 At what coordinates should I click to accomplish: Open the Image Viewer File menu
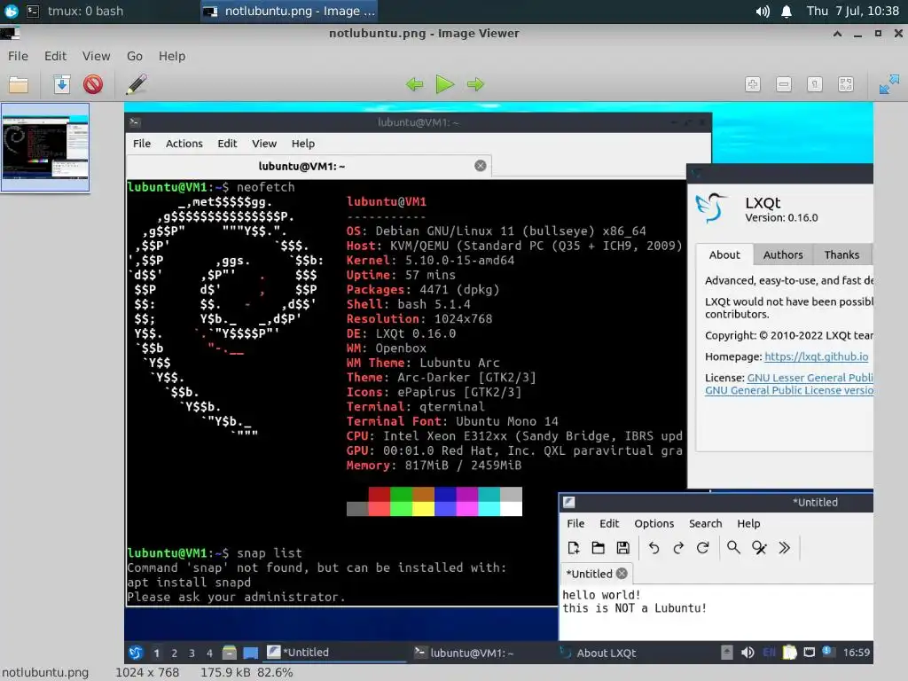coord(18,56)
